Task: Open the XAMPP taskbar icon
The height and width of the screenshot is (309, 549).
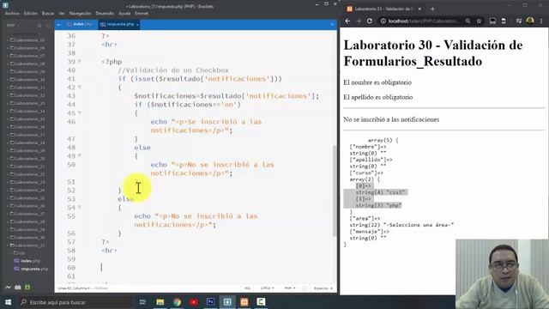Action: tap(244, 302)
